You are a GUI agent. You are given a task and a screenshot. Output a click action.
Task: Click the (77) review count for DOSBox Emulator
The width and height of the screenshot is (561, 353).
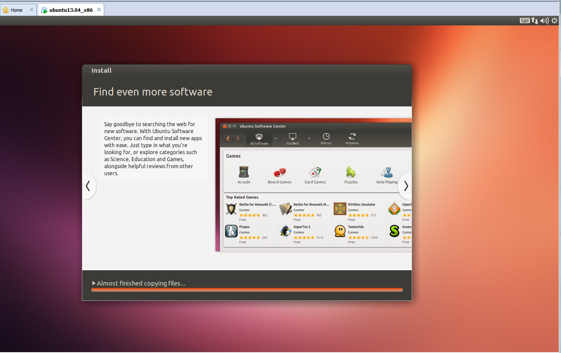pos(373,215)
